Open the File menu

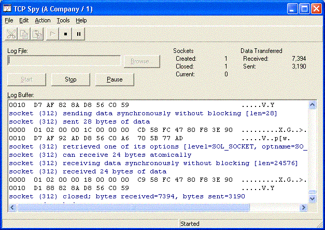(x=9, y=20)
